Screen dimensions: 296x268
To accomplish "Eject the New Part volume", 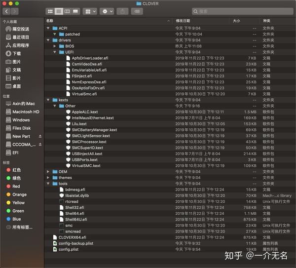I will [x=40, y=136].
